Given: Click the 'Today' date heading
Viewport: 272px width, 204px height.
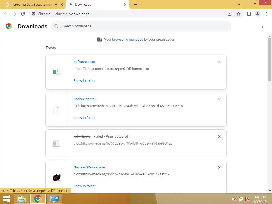Looking at the screenshot, I should 51,48.
